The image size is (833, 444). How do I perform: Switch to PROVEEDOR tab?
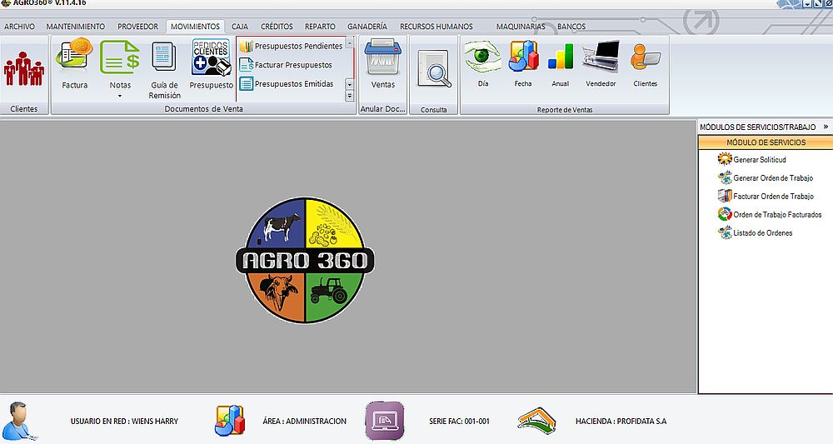(137, 26)
